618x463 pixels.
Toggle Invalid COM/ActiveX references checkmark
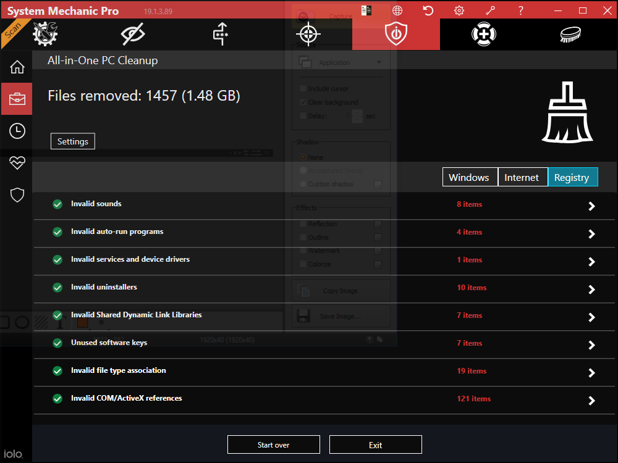tap(57, 399)
